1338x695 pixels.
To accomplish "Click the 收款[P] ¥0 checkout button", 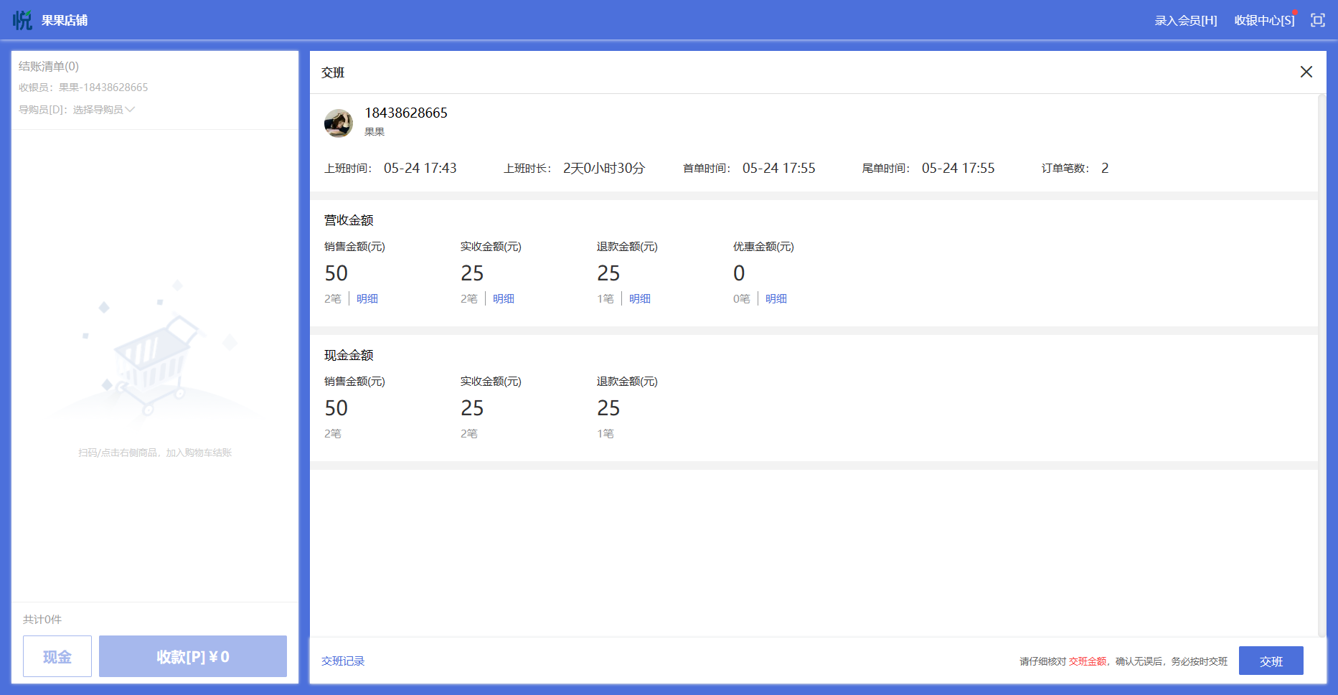I will coord(193,656).
